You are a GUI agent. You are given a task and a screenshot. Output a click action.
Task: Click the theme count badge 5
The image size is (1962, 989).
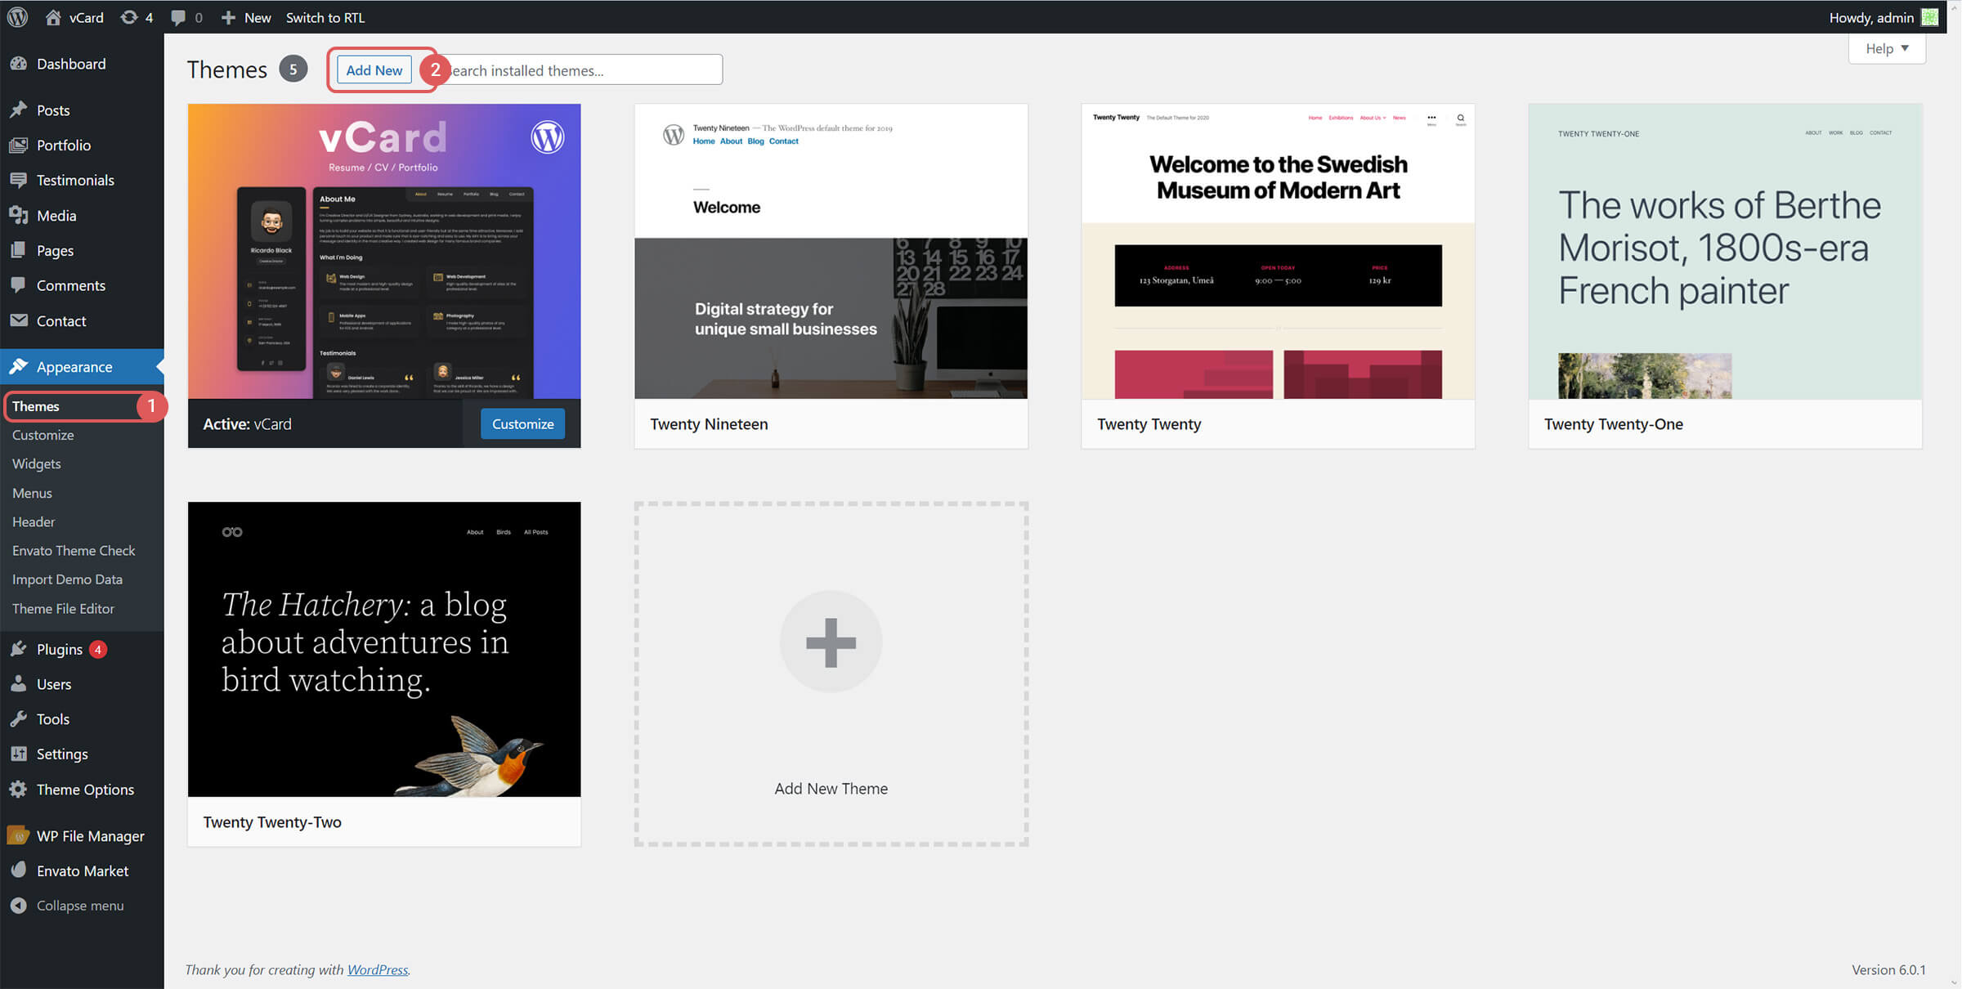pos(293,69)
